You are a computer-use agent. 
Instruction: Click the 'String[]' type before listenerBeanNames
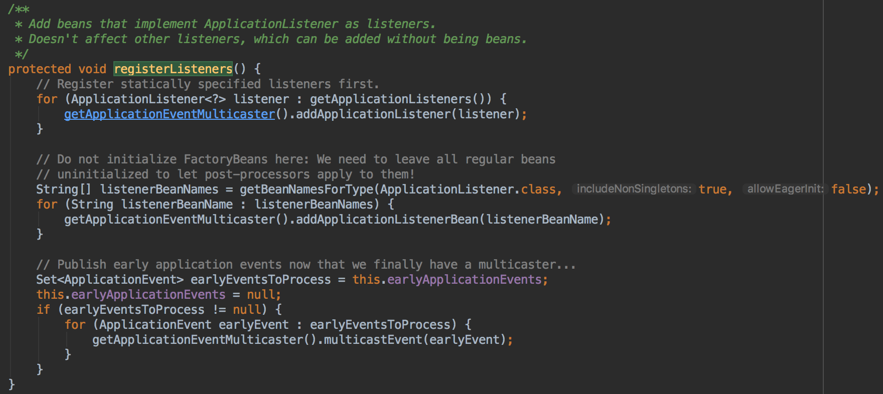(x=64, y=189)
